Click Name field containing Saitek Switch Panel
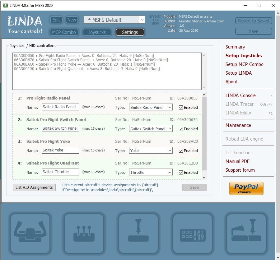This screenshot has height=260, width=280. (x=61, y=128)
